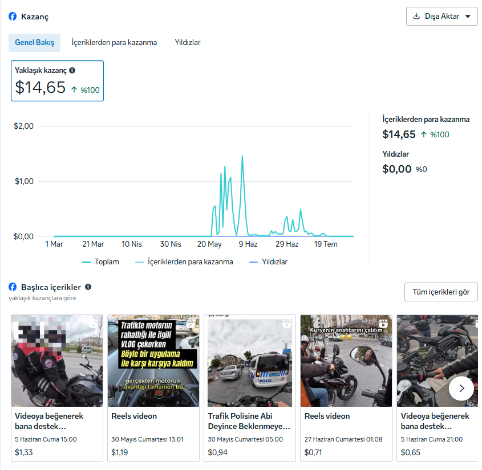
Task: Toggle İçeriklerden para kazanma legend series
Action: (184, 262)
